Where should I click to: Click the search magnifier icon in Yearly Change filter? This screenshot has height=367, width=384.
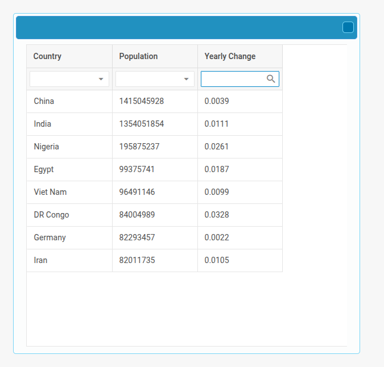[271, 79]
